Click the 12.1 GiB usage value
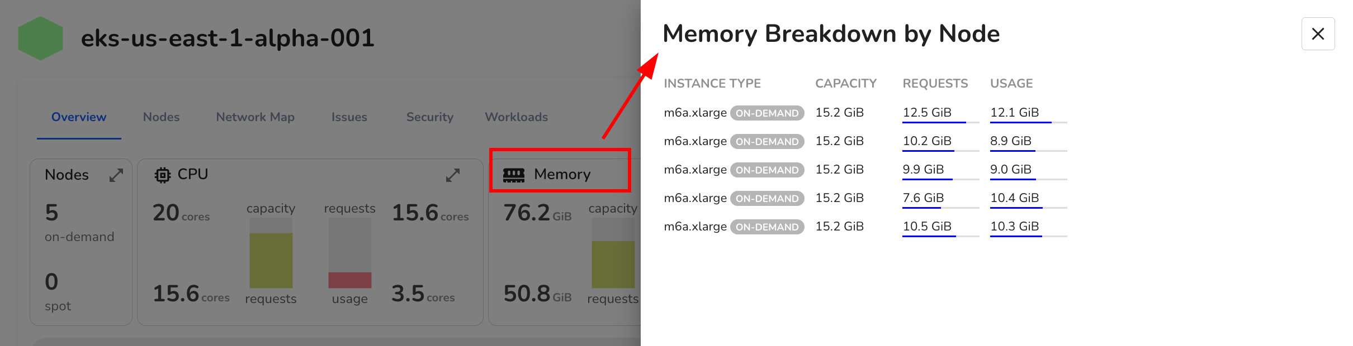Screen dimensions: 1353x346 [1014, 113]
